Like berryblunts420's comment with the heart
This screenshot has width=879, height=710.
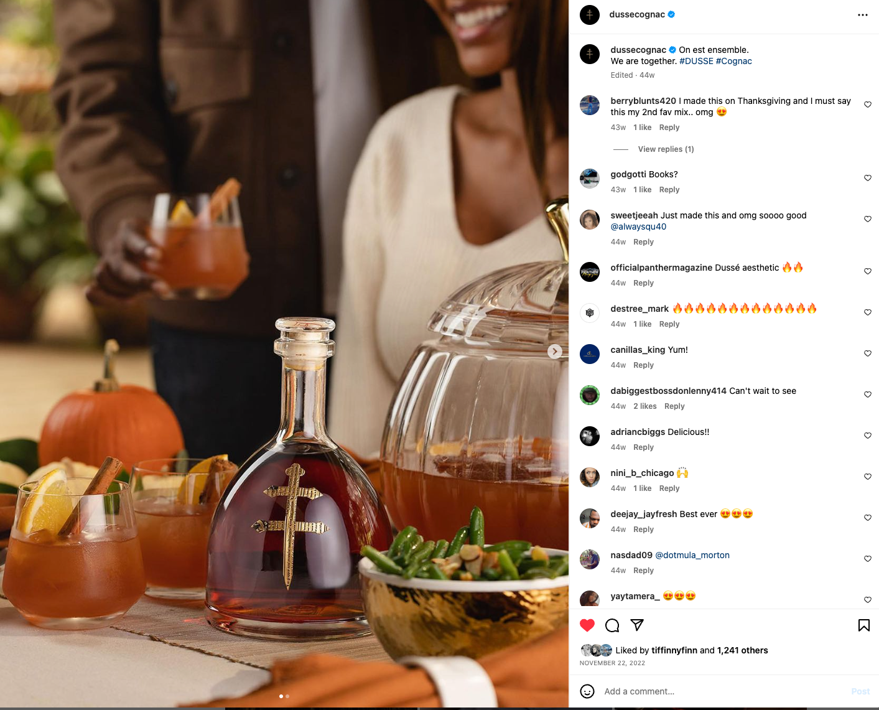click(868, 105)
